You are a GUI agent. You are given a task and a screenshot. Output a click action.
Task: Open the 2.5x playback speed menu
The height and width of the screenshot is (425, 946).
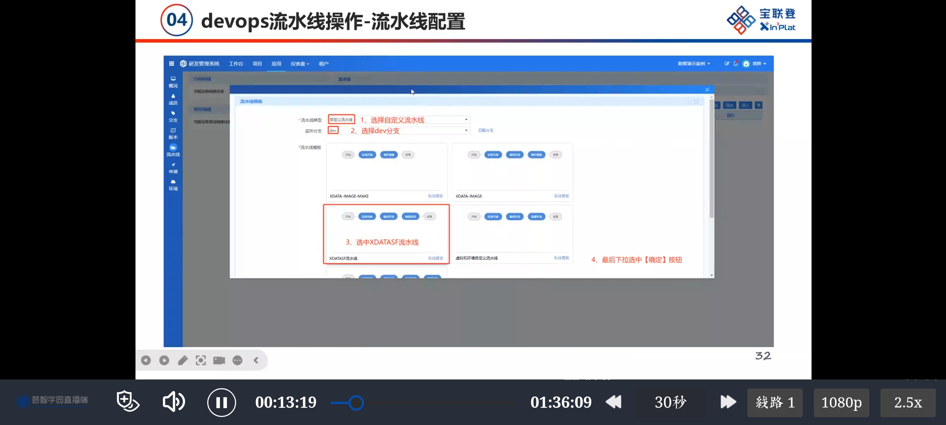click(907, 403)
